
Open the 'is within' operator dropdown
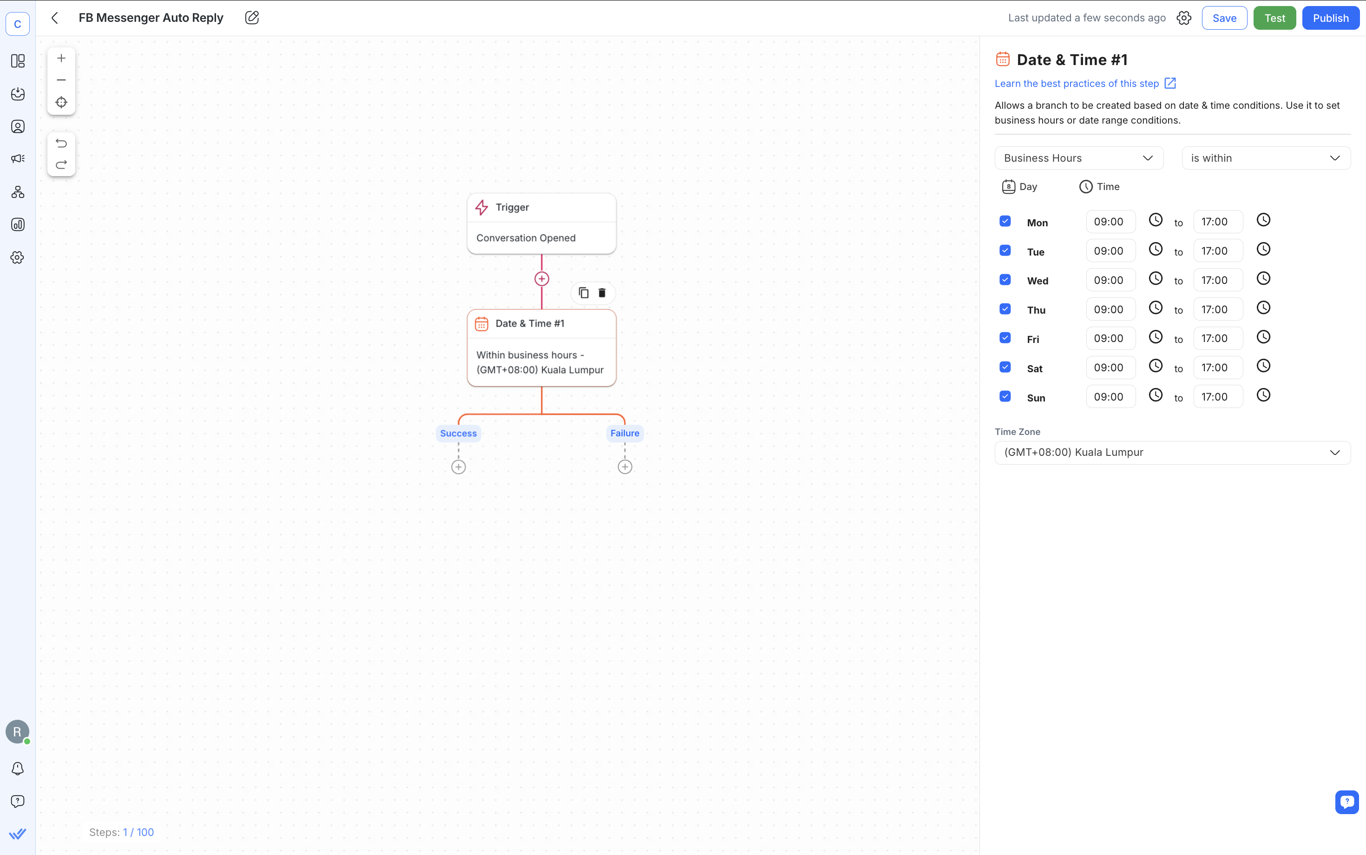pos(1265,158)
